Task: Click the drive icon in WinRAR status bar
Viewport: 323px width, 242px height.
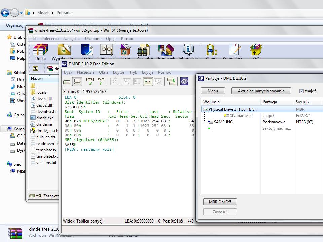Action: click(x=32, y=196)
